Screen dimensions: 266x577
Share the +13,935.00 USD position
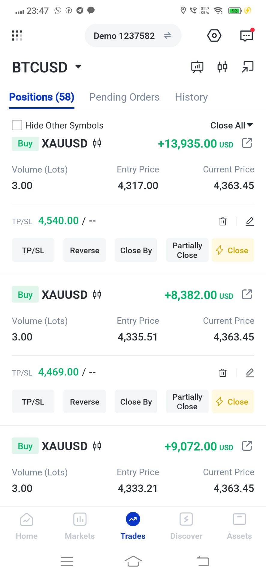click(x=247, y=143)
